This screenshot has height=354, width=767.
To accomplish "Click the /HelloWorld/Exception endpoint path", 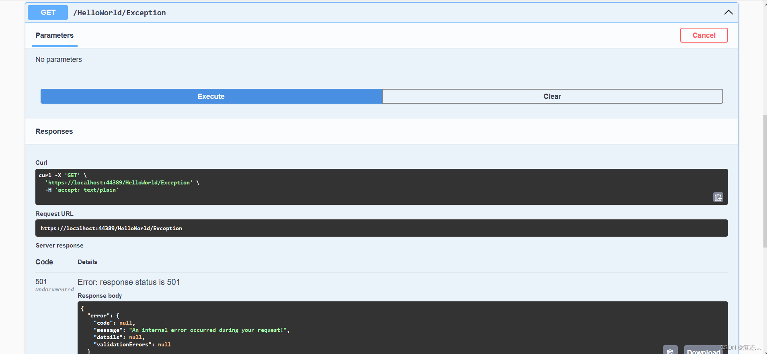I will pos(119,13).
